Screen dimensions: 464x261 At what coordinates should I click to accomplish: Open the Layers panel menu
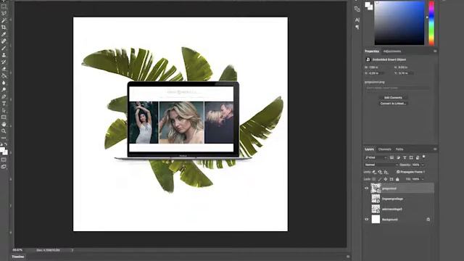pyautogui.click(x=435, y=149)
